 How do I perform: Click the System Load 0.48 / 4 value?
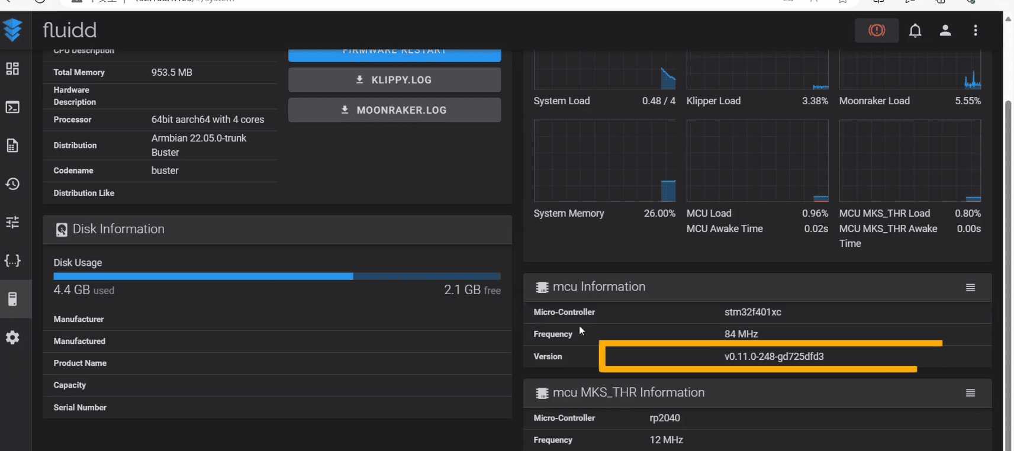coord(658,101)
